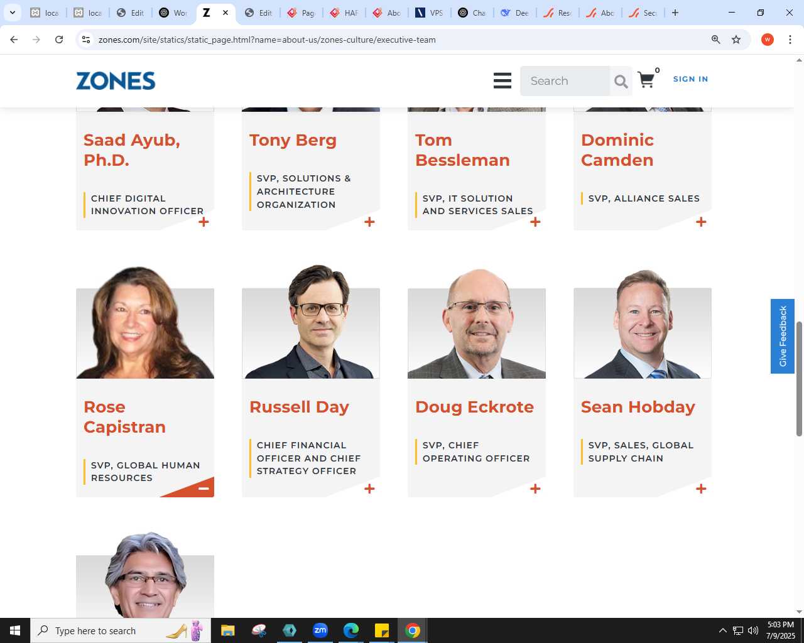Viewport: 804px width, 643px height.
Task: Go back with browser back arrow
Action: (14, 40)
